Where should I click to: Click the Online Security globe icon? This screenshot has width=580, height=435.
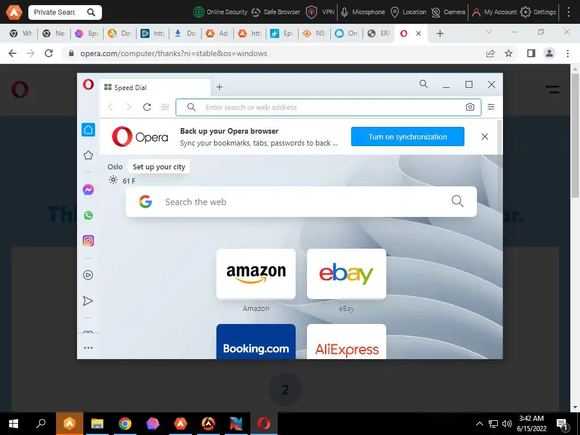coord(199,12)
